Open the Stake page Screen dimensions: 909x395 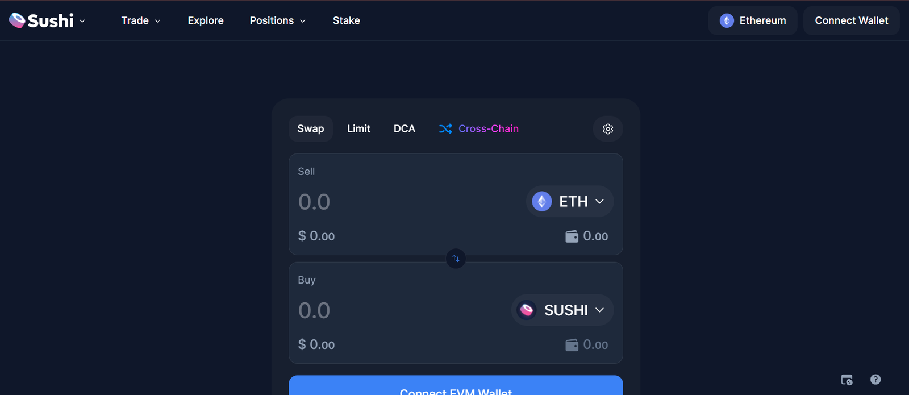347,20
